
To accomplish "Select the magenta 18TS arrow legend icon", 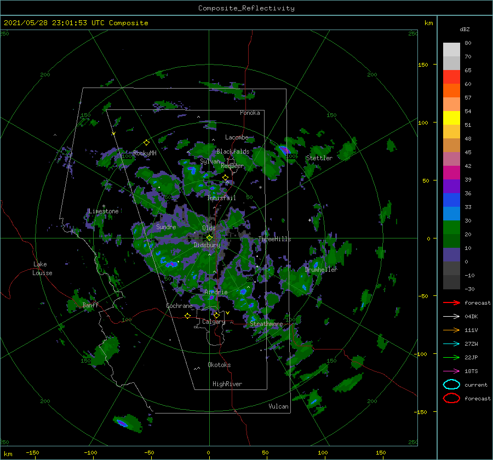I will point(451,371).
